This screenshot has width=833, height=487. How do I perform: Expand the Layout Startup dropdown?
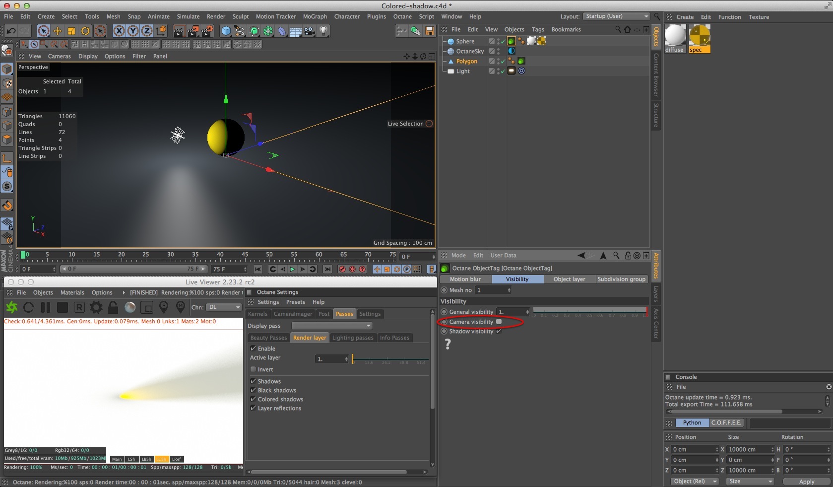(616, 16)
